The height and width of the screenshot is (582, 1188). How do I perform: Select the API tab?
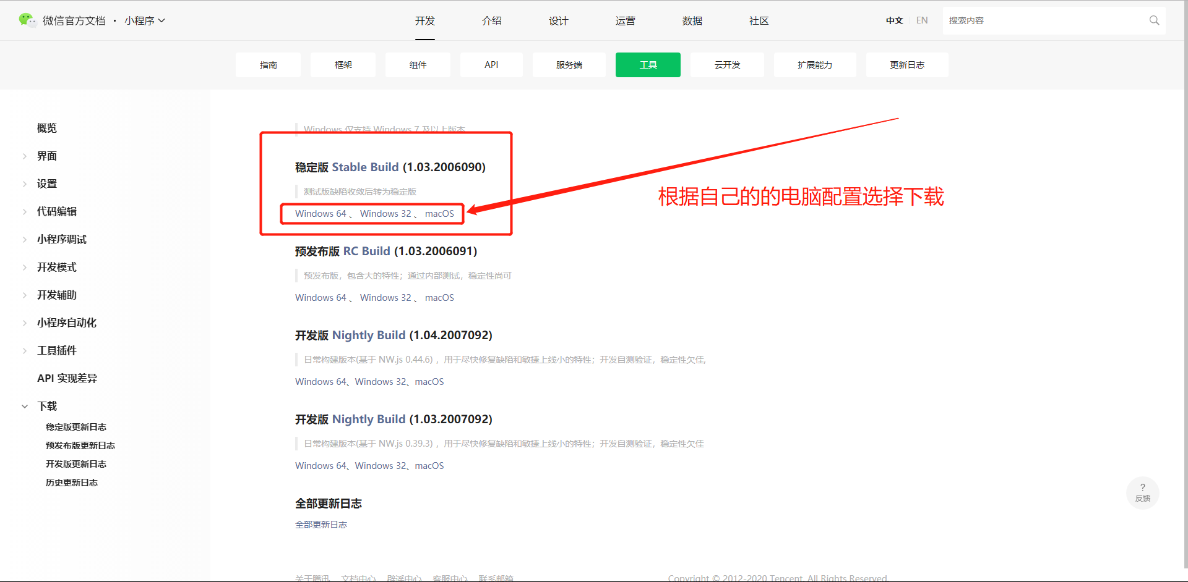(x=491, y=65)
